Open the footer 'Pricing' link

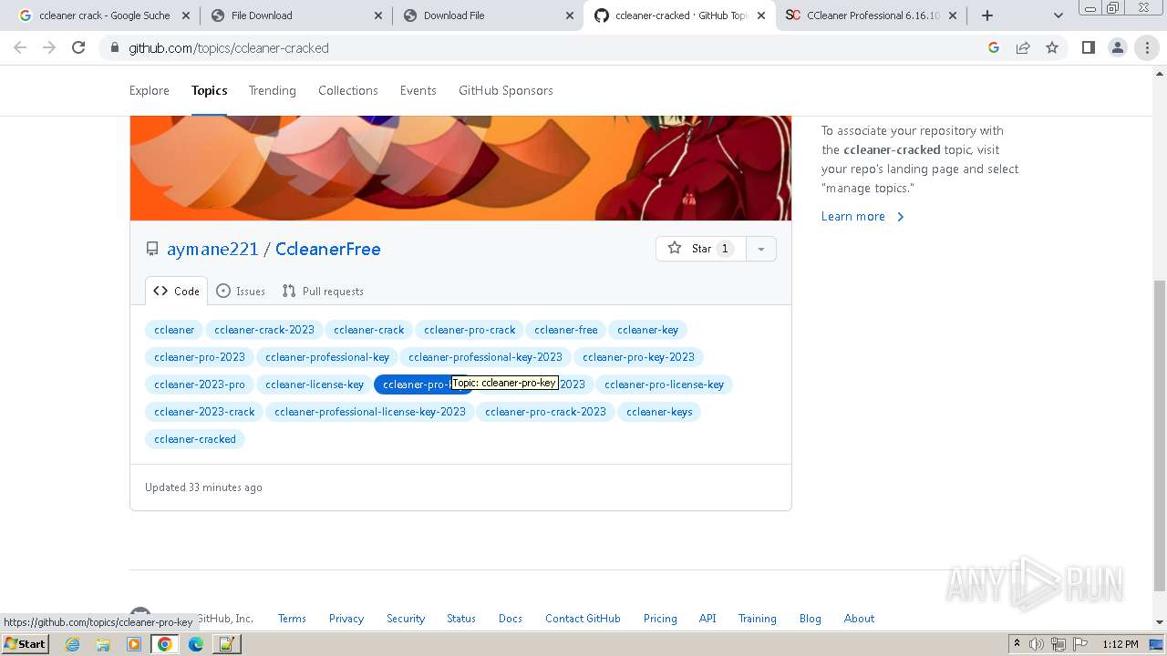pos(660,618)
